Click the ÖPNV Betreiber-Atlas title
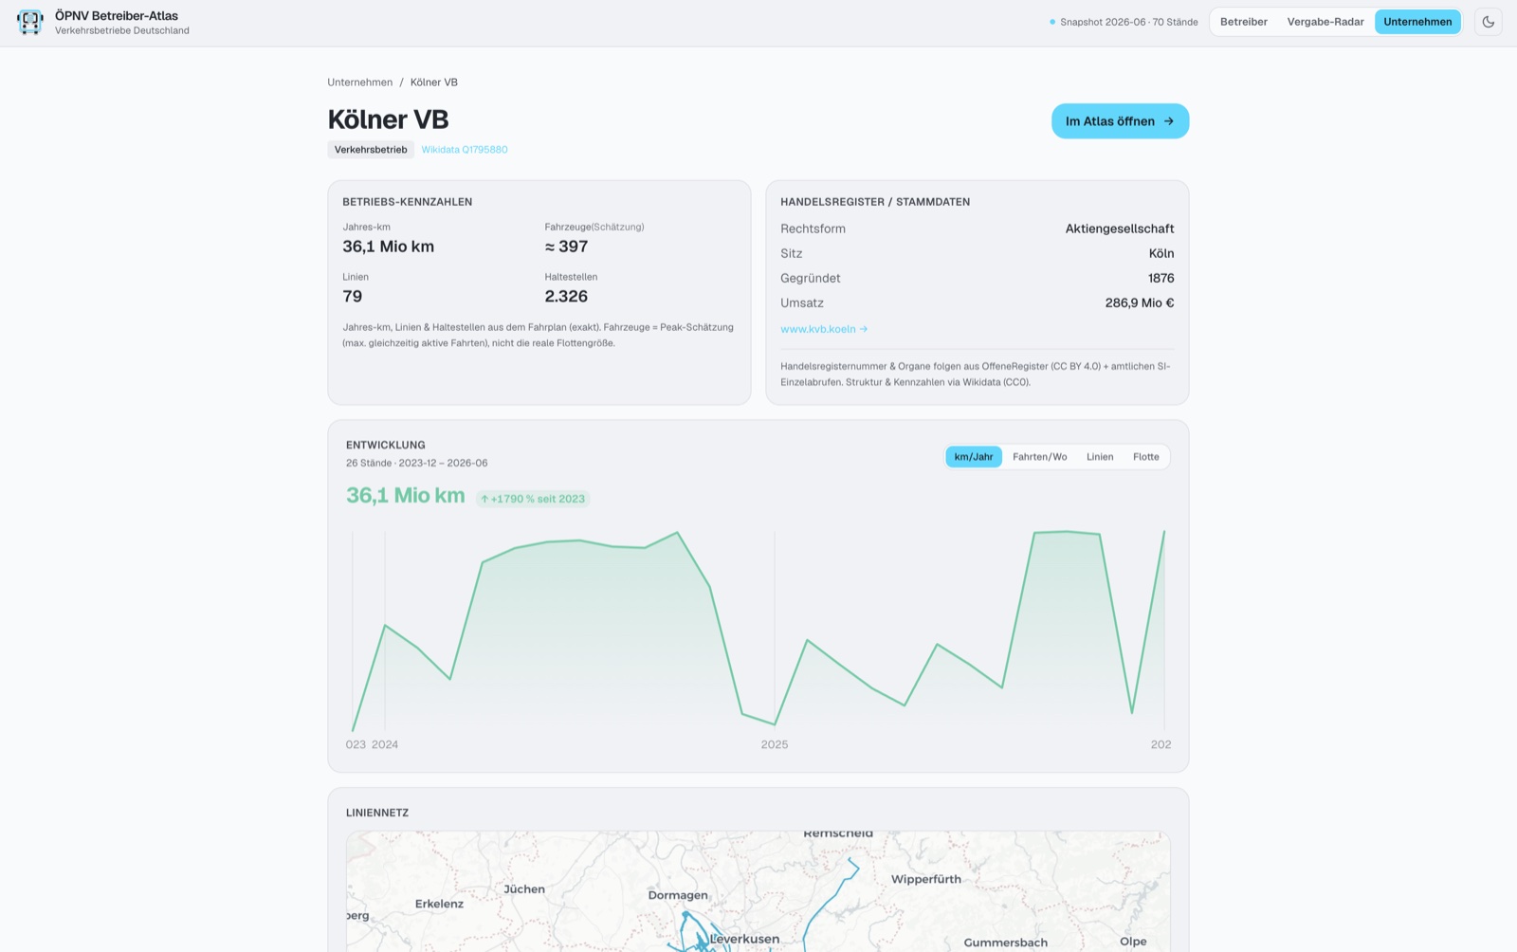The width and height of the screenshot is (1517, 952). [117, 16]
